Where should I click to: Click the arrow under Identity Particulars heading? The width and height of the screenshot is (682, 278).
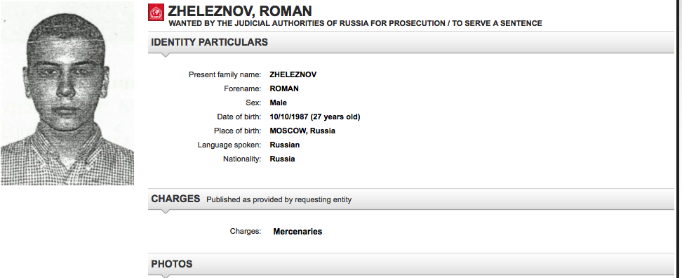pyautogui.click(x=166, y=55)
